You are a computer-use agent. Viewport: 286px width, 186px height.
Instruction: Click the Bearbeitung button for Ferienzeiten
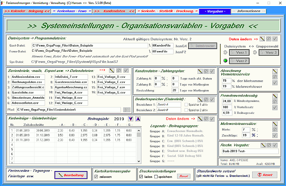[71, 175]
